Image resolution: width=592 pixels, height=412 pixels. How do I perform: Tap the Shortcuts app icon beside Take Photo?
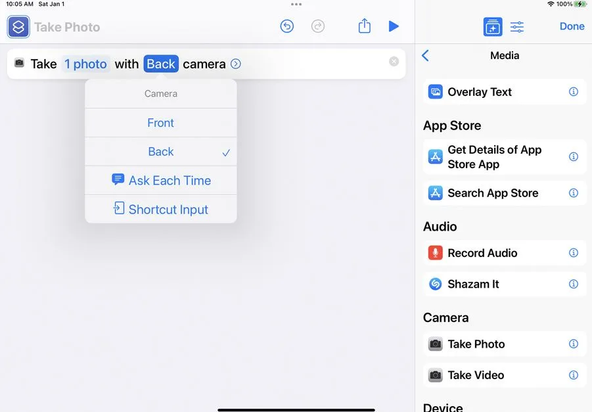tap(18, 27)
